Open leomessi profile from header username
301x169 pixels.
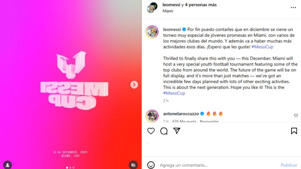171,5
